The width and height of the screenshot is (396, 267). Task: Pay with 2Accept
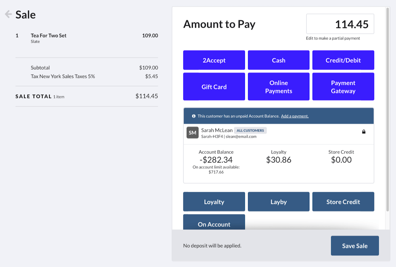214,60
